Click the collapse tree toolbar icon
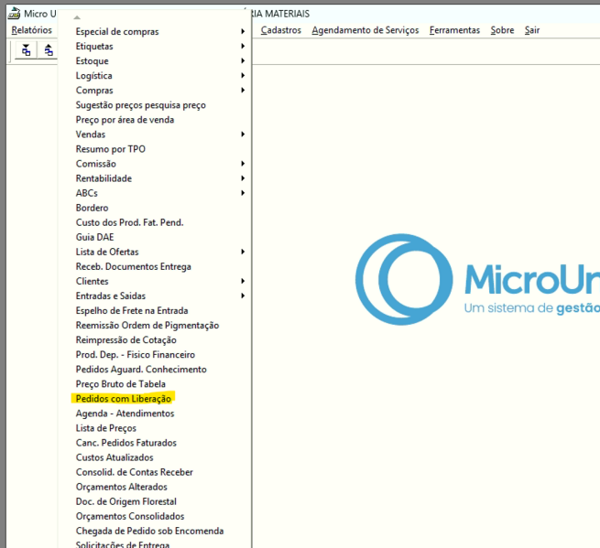 tap(49, 50)
